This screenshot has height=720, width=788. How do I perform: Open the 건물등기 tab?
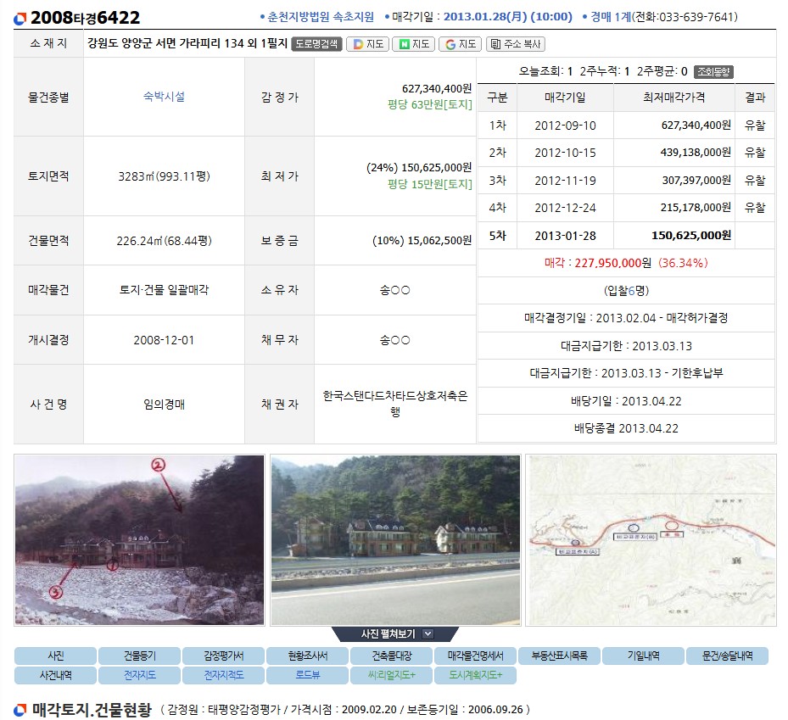tap(139, 656)
